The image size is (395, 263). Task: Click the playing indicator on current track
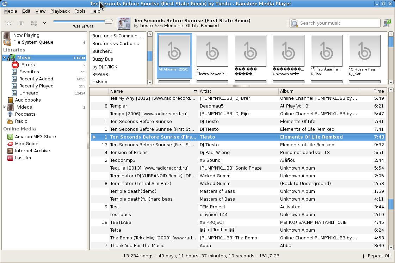[94, 137]
